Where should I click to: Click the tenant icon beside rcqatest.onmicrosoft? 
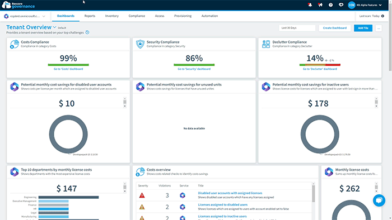click(x=6, y=16)
